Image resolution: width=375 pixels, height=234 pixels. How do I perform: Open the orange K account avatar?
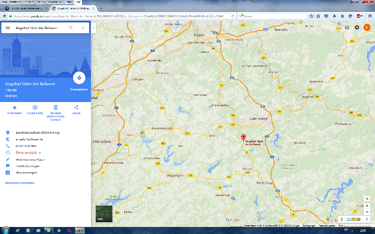click(367, 28)
